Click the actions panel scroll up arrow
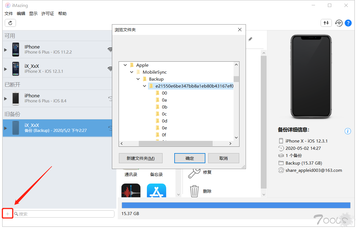Image resolution: width=357 pixels, height=229 pixels. (x=263, y=53)
